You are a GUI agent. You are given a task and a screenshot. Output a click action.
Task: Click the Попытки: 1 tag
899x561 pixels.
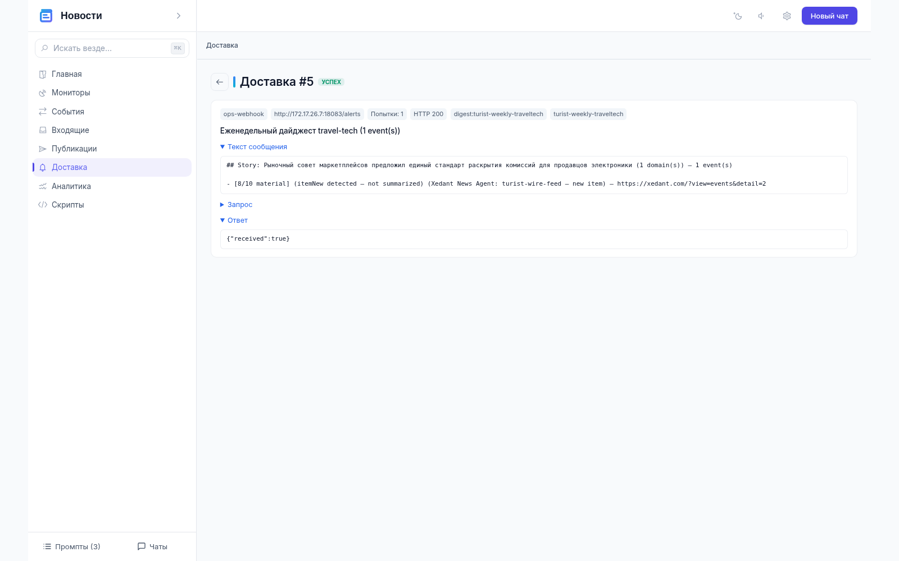(387, 114)
